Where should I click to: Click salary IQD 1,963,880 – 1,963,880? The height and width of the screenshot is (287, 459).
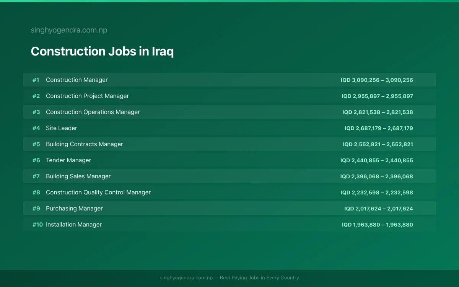click(378, 225)
